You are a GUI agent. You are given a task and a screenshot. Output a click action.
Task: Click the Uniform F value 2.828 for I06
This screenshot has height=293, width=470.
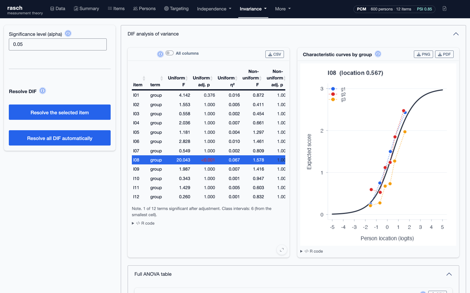point(184,141)
